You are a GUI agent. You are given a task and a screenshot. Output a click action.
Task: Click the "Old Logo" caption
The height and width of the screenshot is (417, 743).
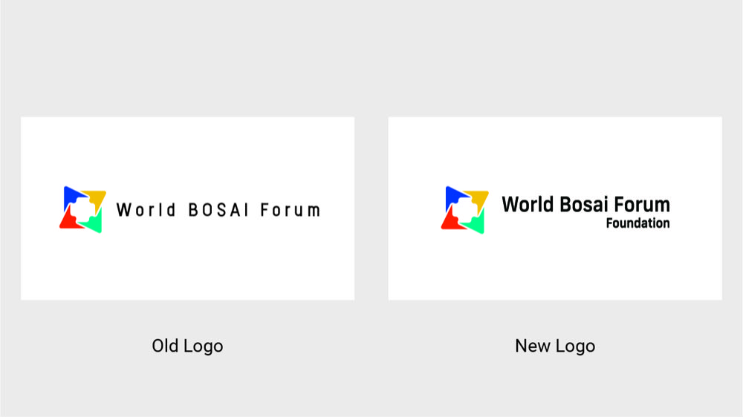(x=187, y=346)
